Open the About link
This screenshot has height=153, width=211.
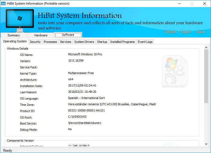pyautogui.click(x=201, y=32)
